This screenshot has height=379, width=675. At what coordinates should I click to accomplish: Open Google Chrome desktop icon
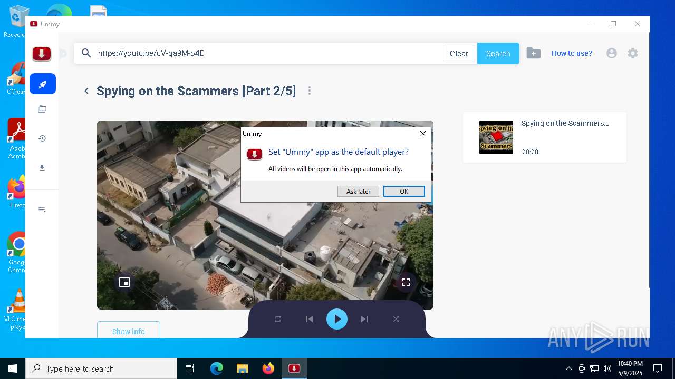pos(17,253)
